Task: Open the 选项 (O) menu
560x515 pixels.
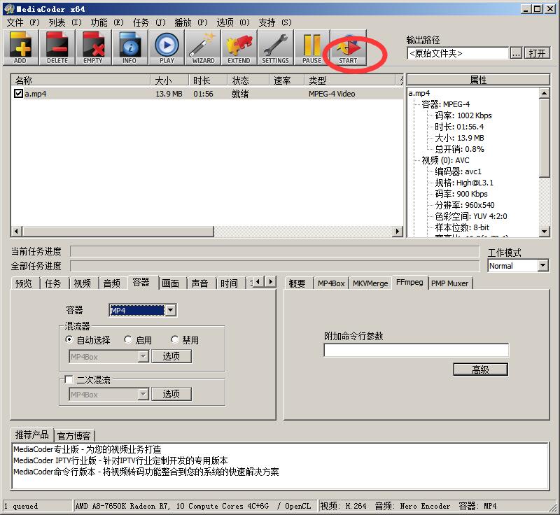Action: tap(233, 22)
